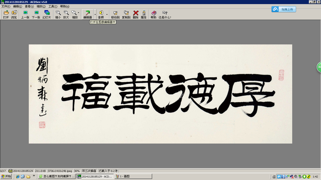
Task: Zoom in with the 放大 magnifier
Action: point(66,15)
